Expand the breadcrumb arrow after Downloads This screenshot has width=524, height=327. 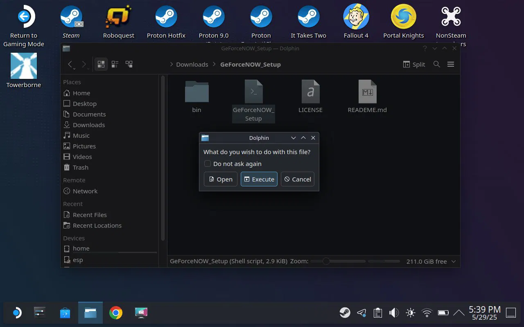coord(214,65)
